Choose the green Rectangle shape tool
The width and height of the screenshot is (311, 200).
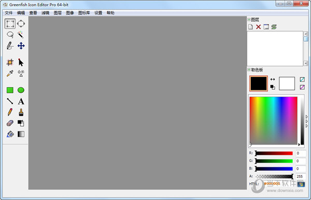click(10, 90)
